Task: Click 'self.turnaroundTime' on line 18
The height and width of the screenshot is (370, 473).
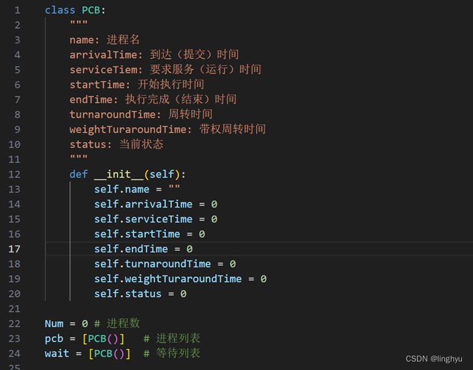Action: 152,264
